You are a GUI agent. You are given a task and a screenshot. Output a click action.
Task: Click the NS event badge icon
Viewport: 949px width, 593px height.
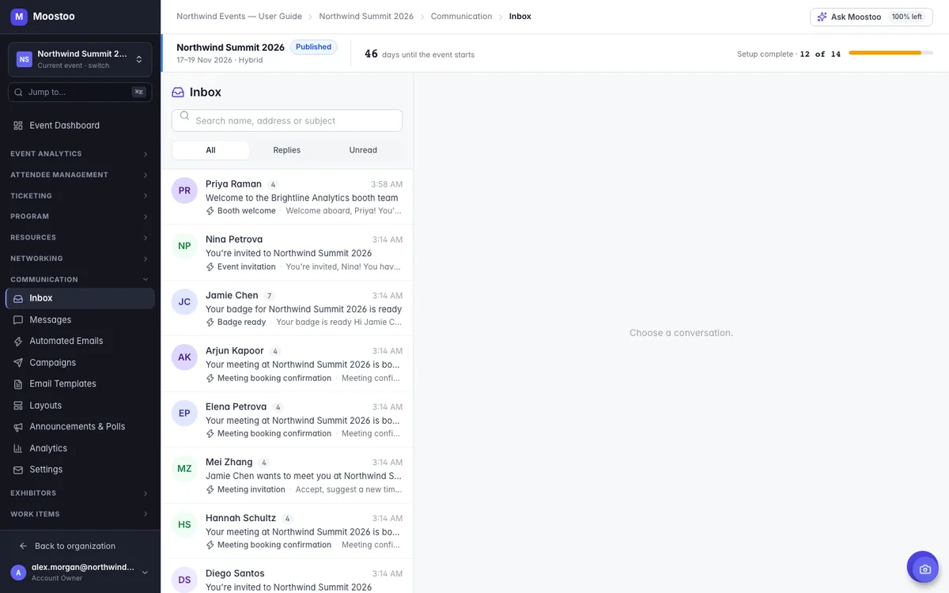coord(25,59)
